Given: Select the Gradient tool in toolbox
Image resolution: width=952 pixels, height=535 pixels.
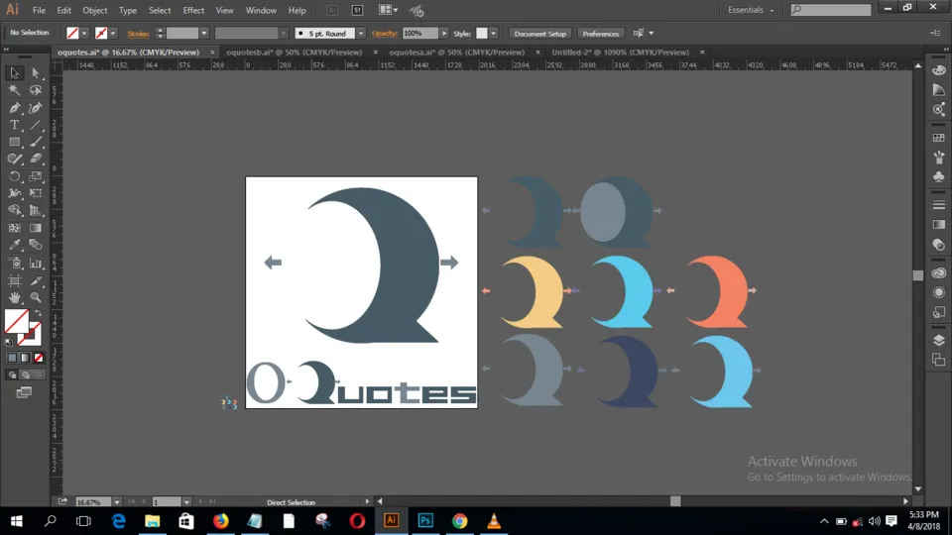Looking at the screenshot, I should click(36, 228).
